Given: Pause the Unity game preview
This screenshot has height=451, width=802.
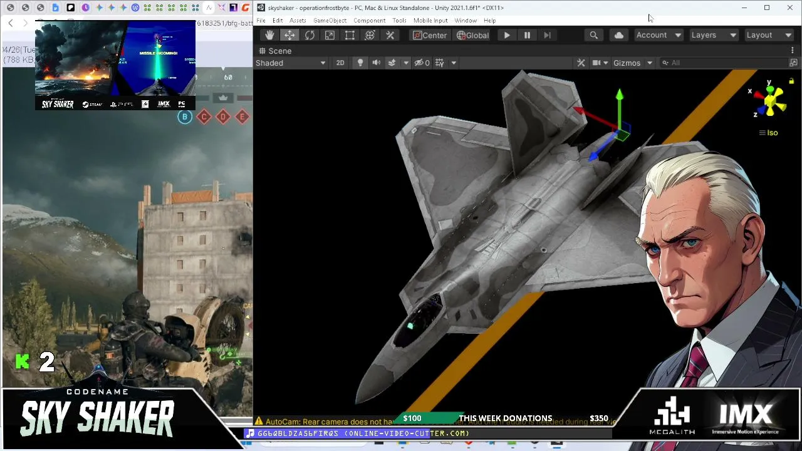Looking at the screenshot, I should click(x=527, y=35).
